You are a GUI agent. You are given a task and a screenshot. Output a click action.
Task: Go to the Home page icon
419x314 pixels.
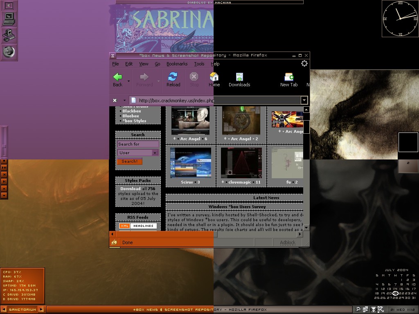(214, 77)
